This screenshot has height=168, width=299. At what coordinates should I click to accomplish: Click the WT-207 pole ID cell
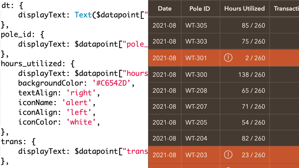click(x=196, y=107)
